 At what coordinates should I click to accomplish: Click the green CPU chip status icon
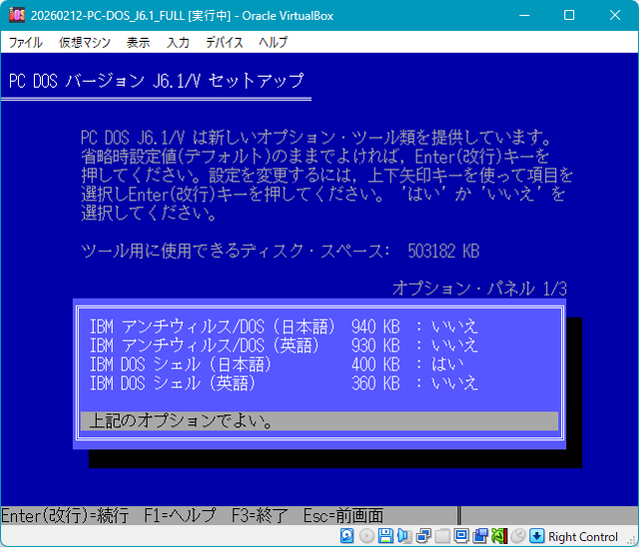click(498, 536)
